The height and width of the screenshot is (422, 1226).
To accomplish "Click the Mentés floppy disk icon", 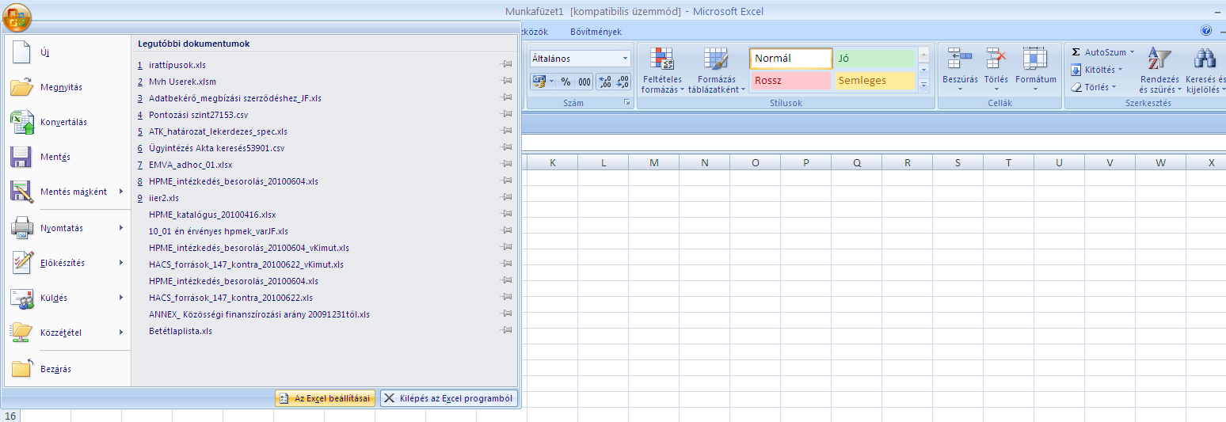I will (x=21, y=157).
